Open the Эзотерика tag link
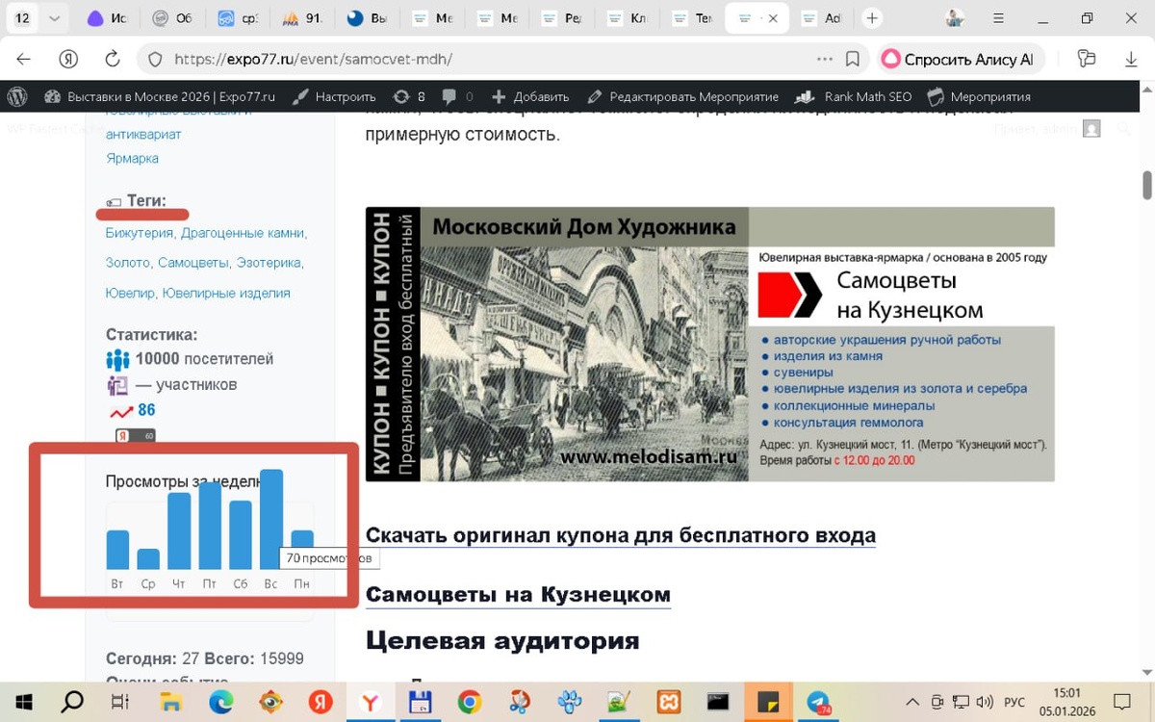Image resolution: width=1155 pixels, height=722 pixels. pyautogui.click(x=269, y=263)
